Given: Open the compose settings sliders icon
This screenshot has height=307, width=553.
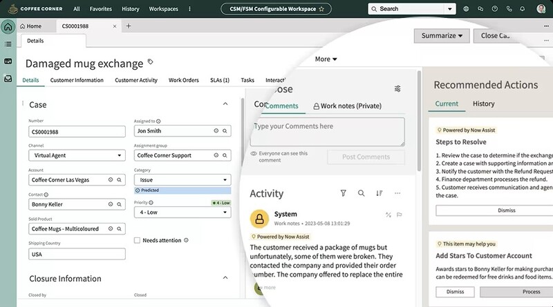Looking at the screenshot, I should coord(397,89).
